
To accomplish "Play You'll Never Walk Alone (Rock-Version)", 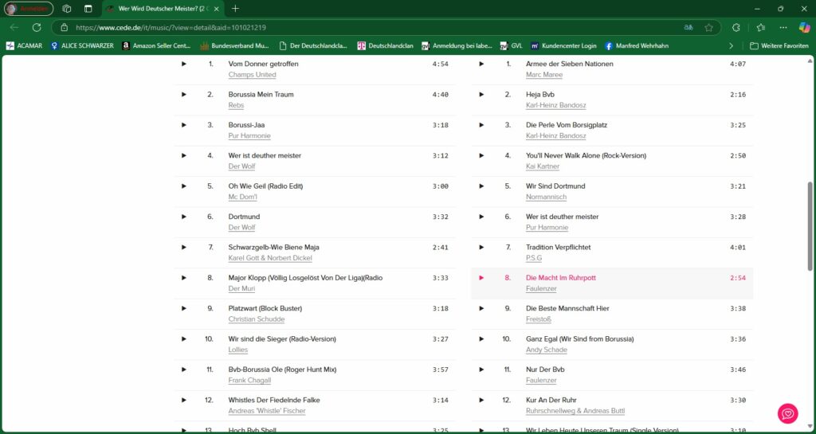I will [x=481, y=155].
